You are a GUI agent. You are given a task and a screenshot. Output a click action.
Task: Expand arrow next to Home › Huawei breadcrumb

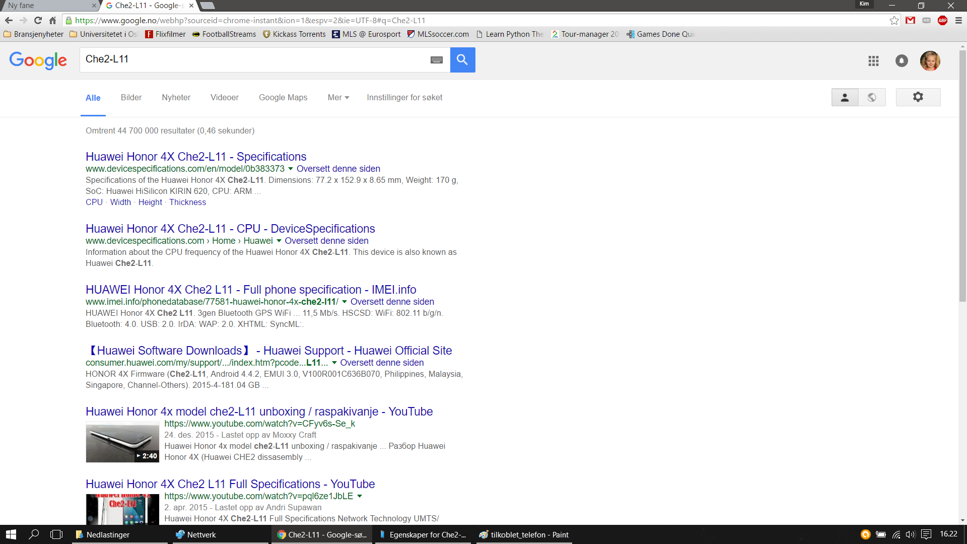pyautogui.click(x=279, y=241)
